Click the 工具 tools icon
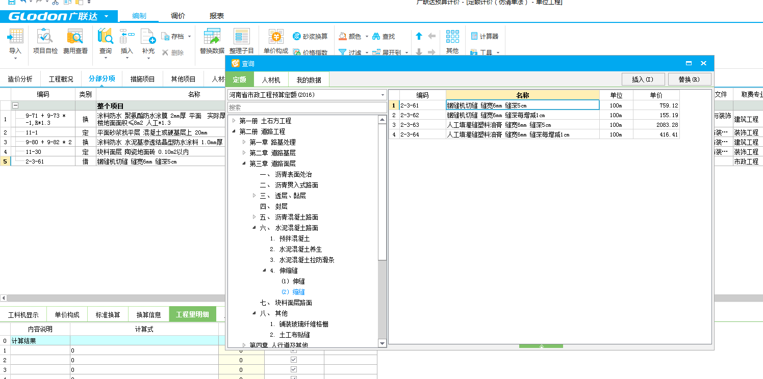 point(474,52)
